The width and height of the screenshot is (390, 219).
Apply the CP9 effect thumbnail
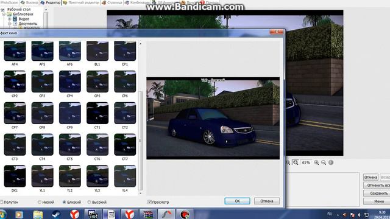70,113
